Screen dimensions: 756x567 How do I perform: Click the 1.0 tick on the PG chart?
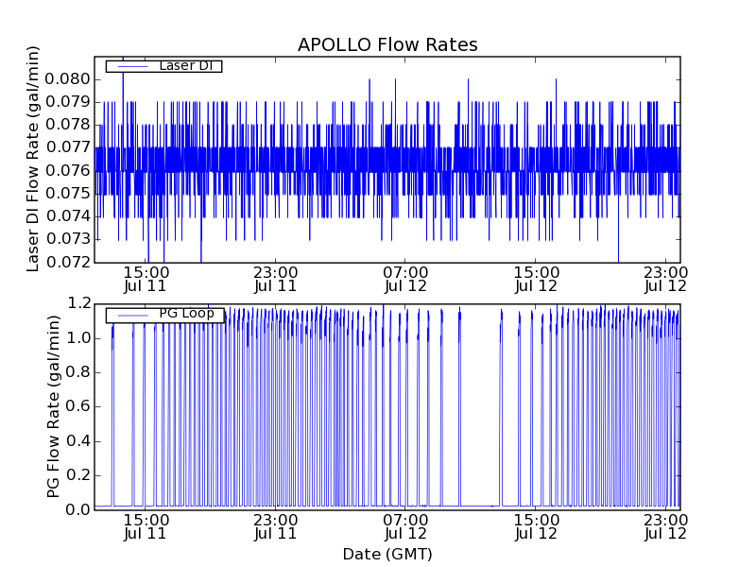point(78,338)
